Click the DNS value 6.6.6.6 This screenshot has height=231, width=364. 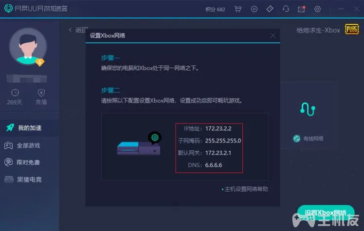pyautogui.click(x=214, y=165)
